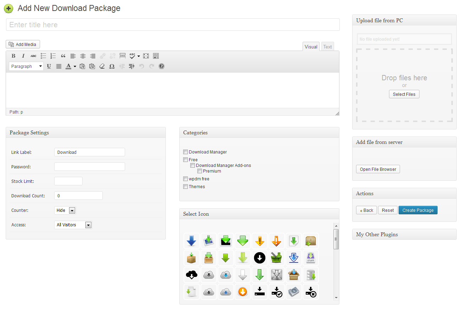462x313 pixels.
Task: Check the Download Manager category
Action: click(x=185, y=152)
